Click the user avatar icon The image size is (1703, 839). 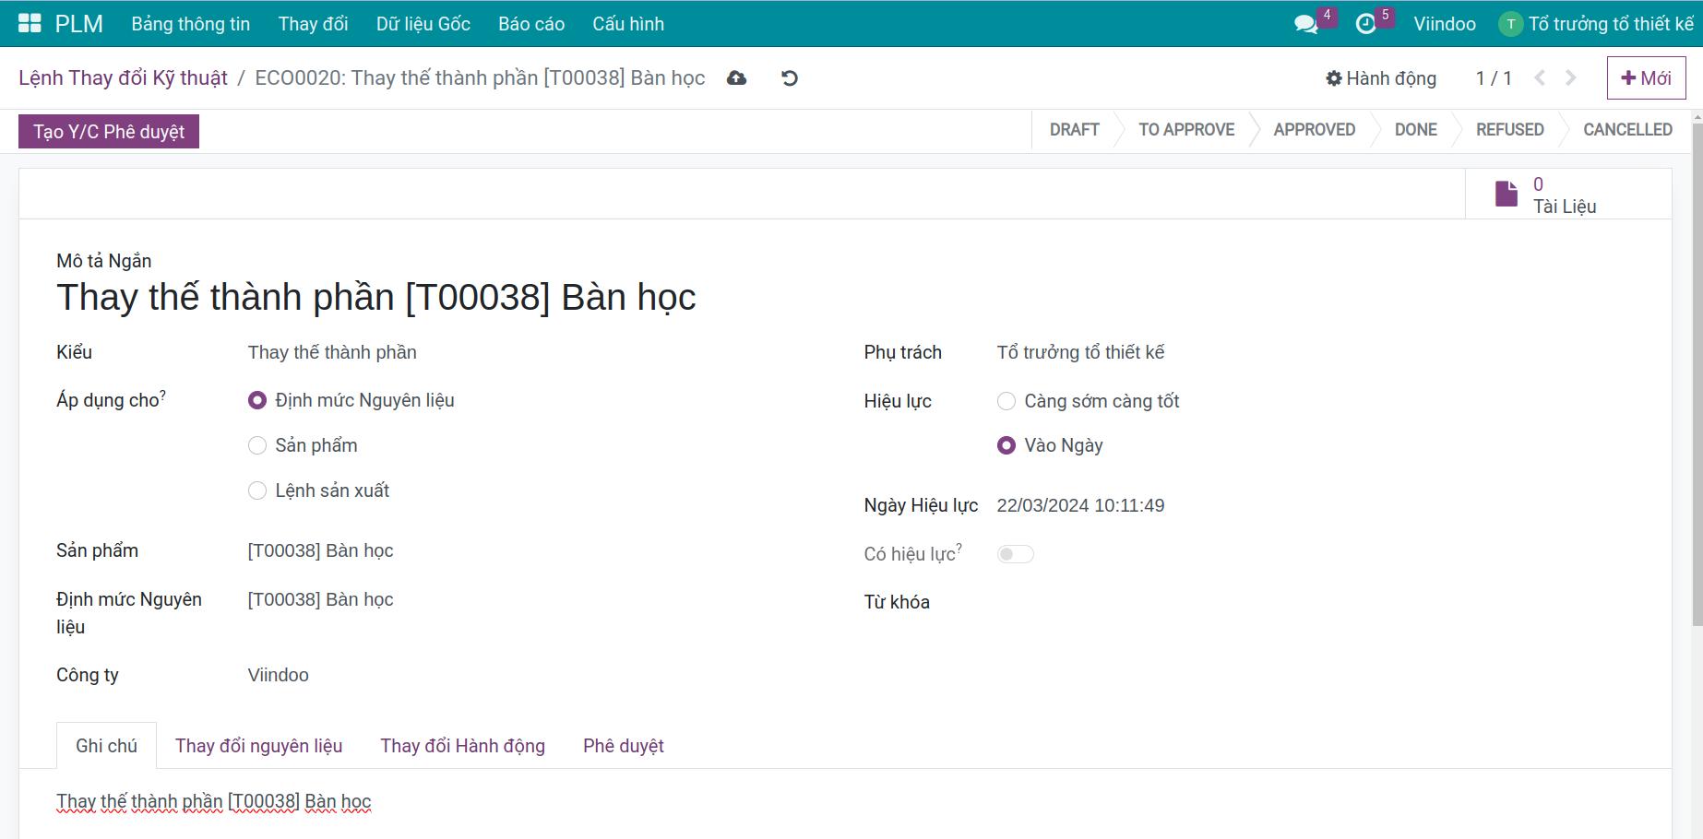(x=1510, y=24)
